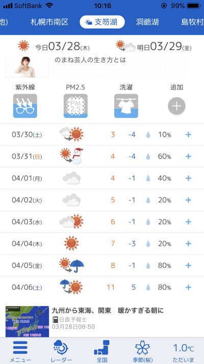Tap the PM2.5 index icon

pos(75,106)
